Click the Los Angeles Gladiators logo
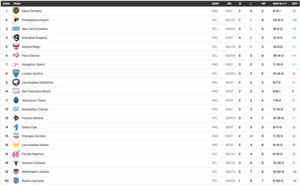300x185 pixels. pyautogui.click(x=16, y=82)
